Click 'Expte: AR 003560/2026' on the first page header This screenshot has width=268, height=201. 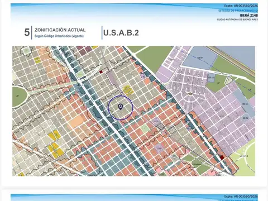[x=241, y=6]
